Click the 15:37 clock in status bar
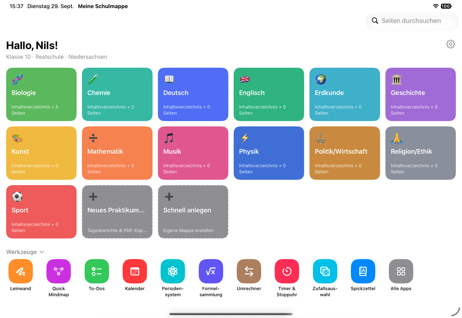This screenshot has height=318, width=462. point(16,6)
